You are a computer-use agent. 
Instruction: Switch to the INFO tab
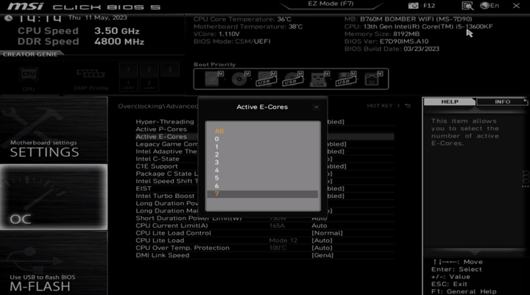(x=502, y=102)
